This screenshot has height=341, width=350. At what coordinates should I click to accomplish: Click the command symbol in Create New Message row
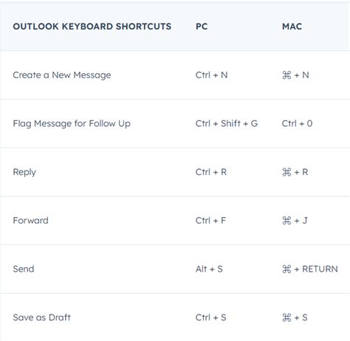(286, 75)
